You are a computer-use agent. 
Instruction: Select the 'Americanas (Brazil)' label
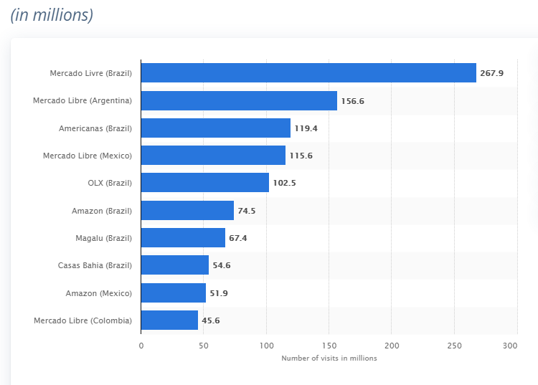click(95, 128)
